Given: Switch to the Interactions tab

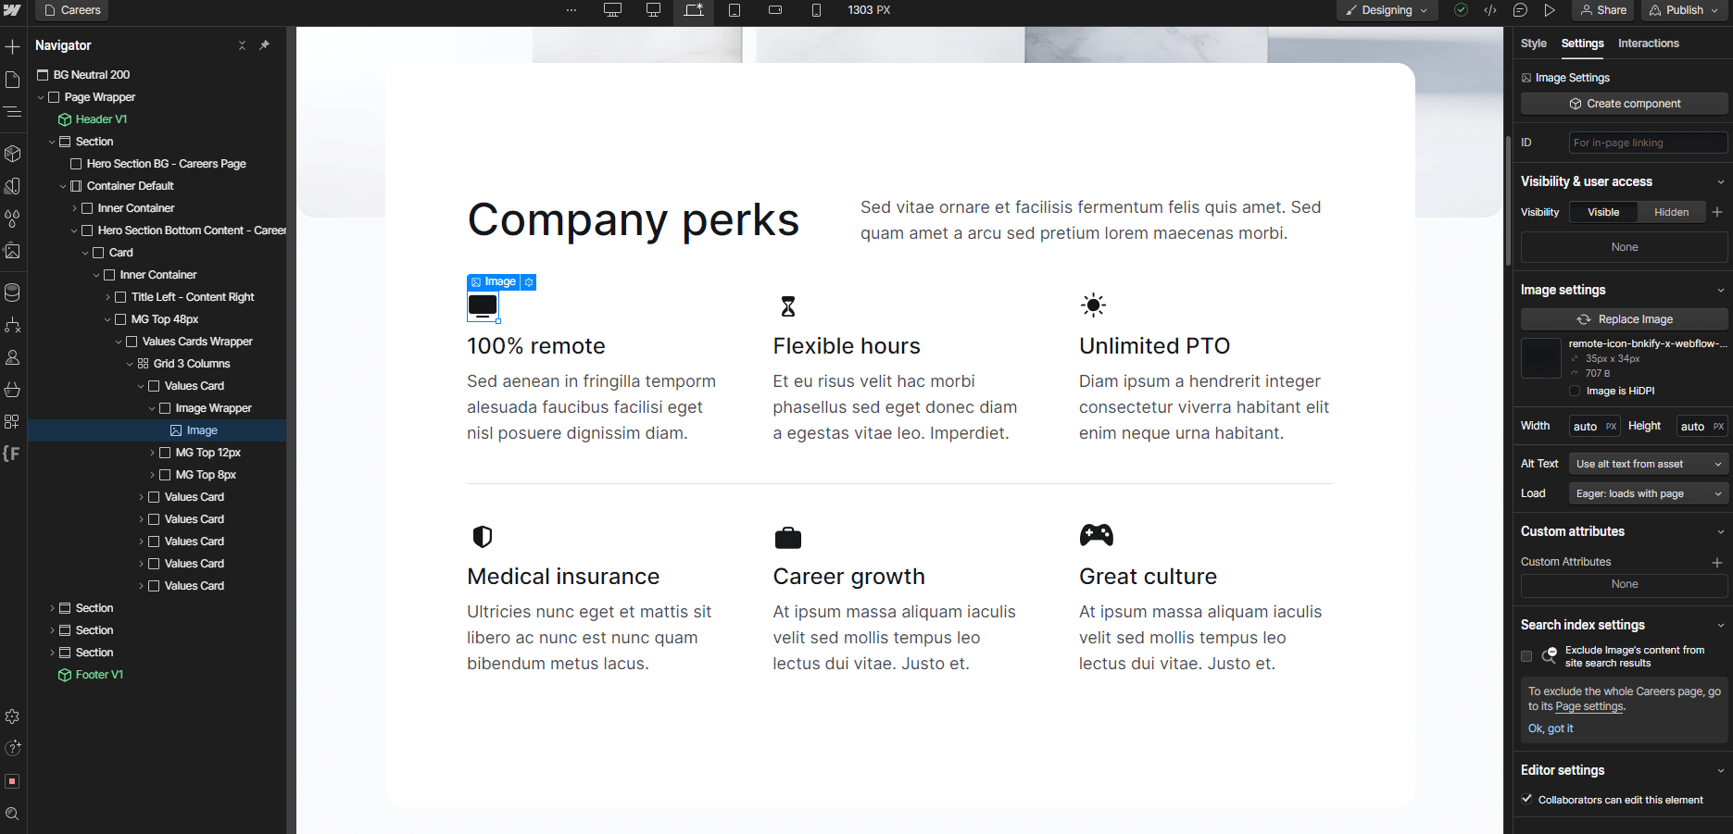Looking at the screenshot, I should 1648,44.
